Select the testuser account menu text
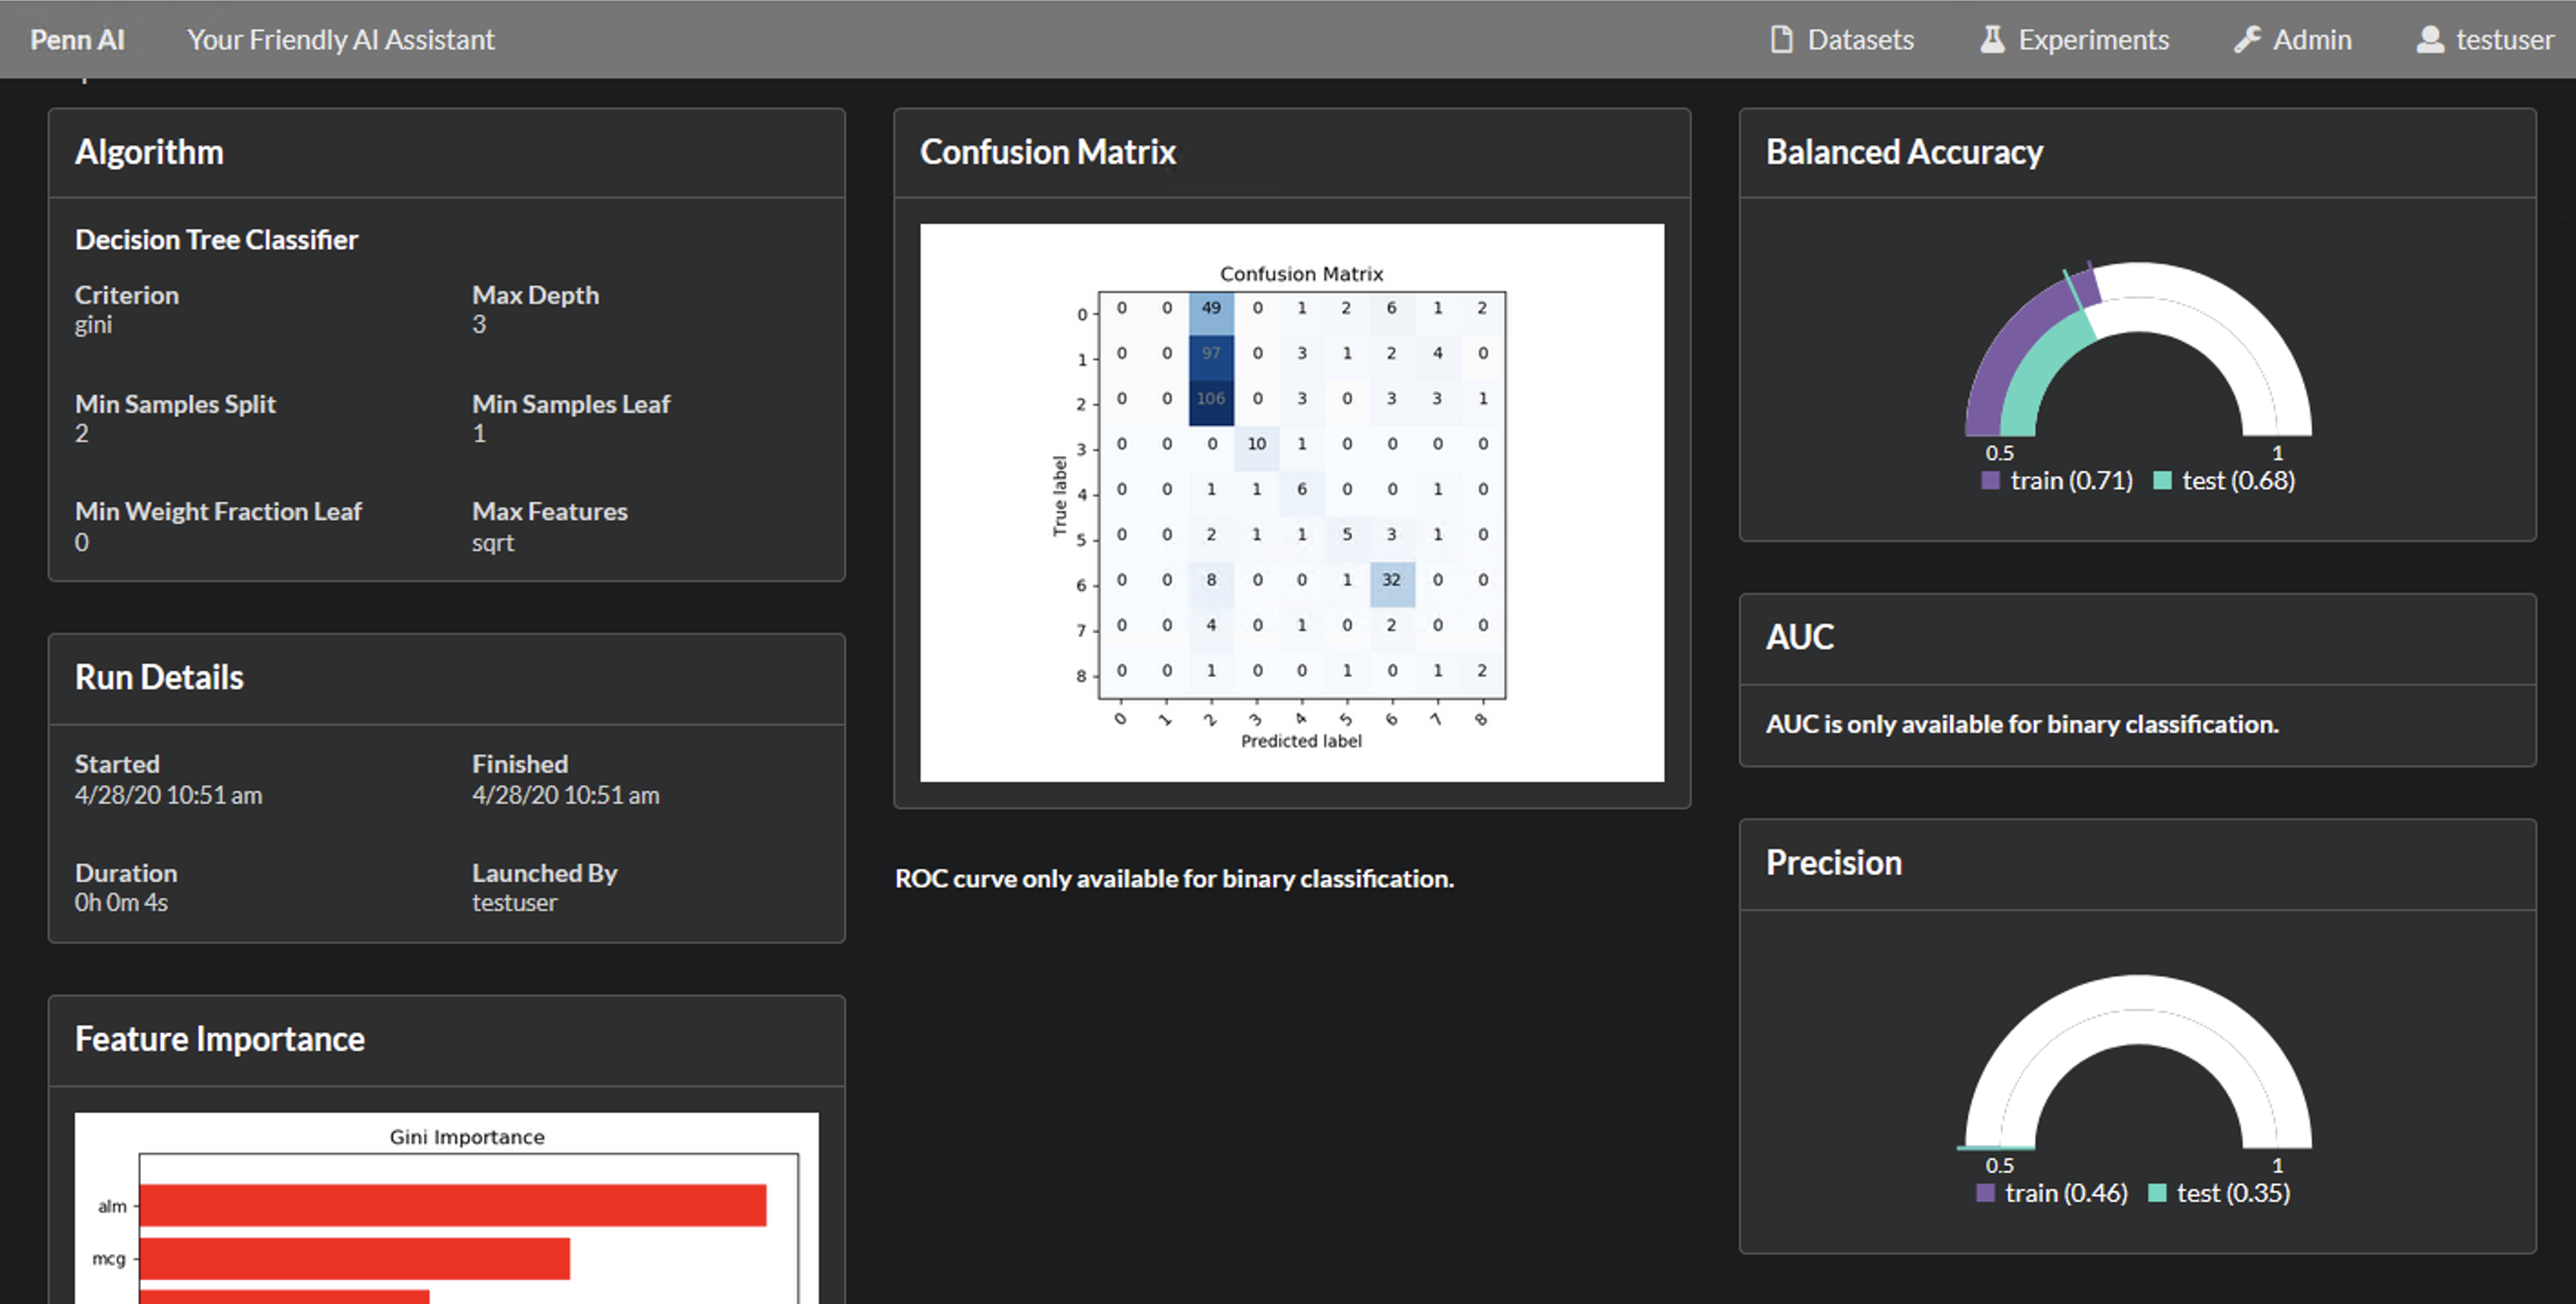This screenshot has width=2576, height=1304. [x=2504, y=39]
